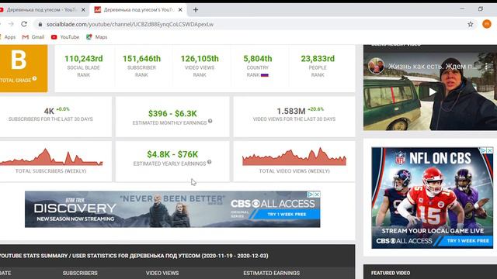This screenshot has width=497, height=279.
Task: Open a new tab with the plus button
Action: point(196,10)
